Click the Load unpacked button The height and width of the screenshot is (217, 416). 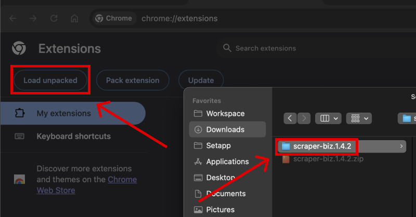pos(50,80)
